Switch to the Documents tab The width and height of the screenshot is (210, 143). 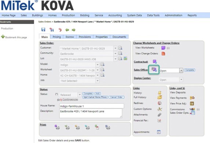tap(119, 37)
